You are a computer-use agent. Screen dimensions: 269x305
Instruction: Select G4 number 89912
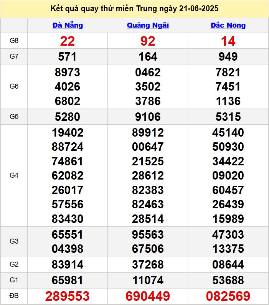148,133
